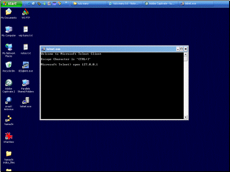Maximize the telnet.exe window

[x=182, y=49]
